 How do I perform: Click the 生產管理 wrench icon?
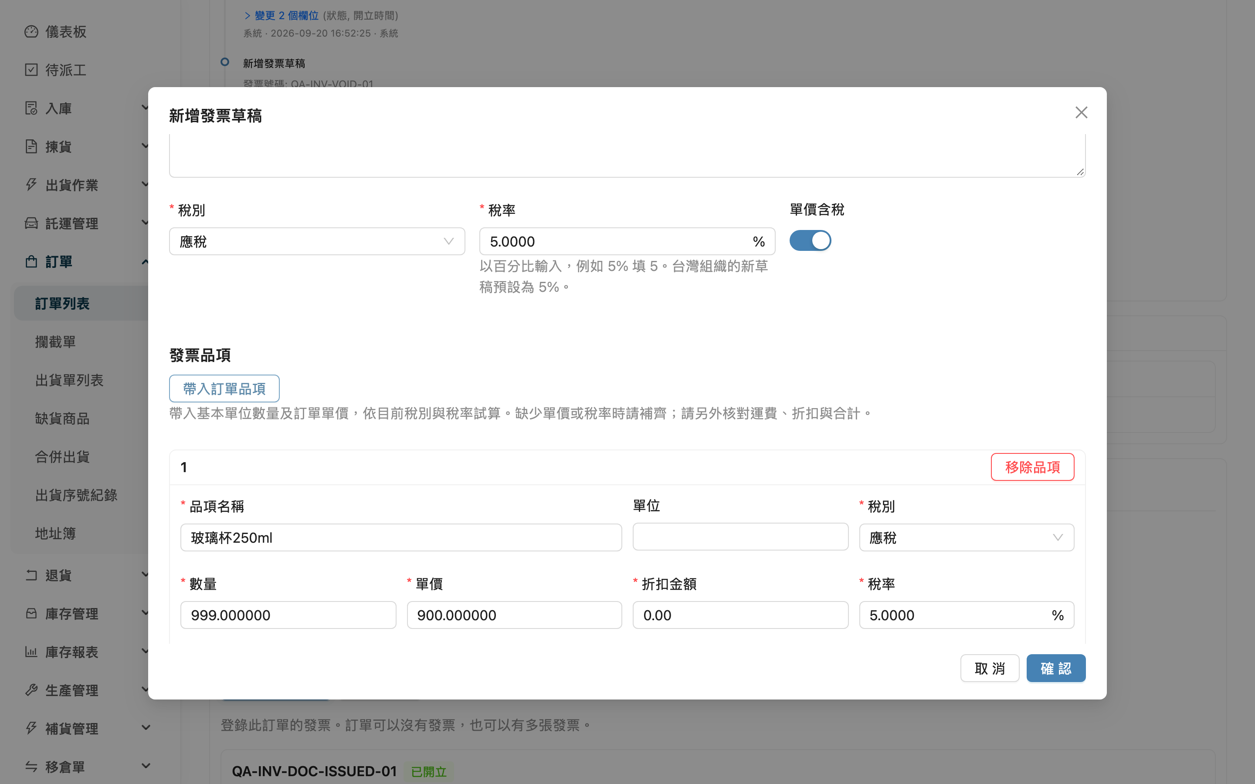point(31,690)
